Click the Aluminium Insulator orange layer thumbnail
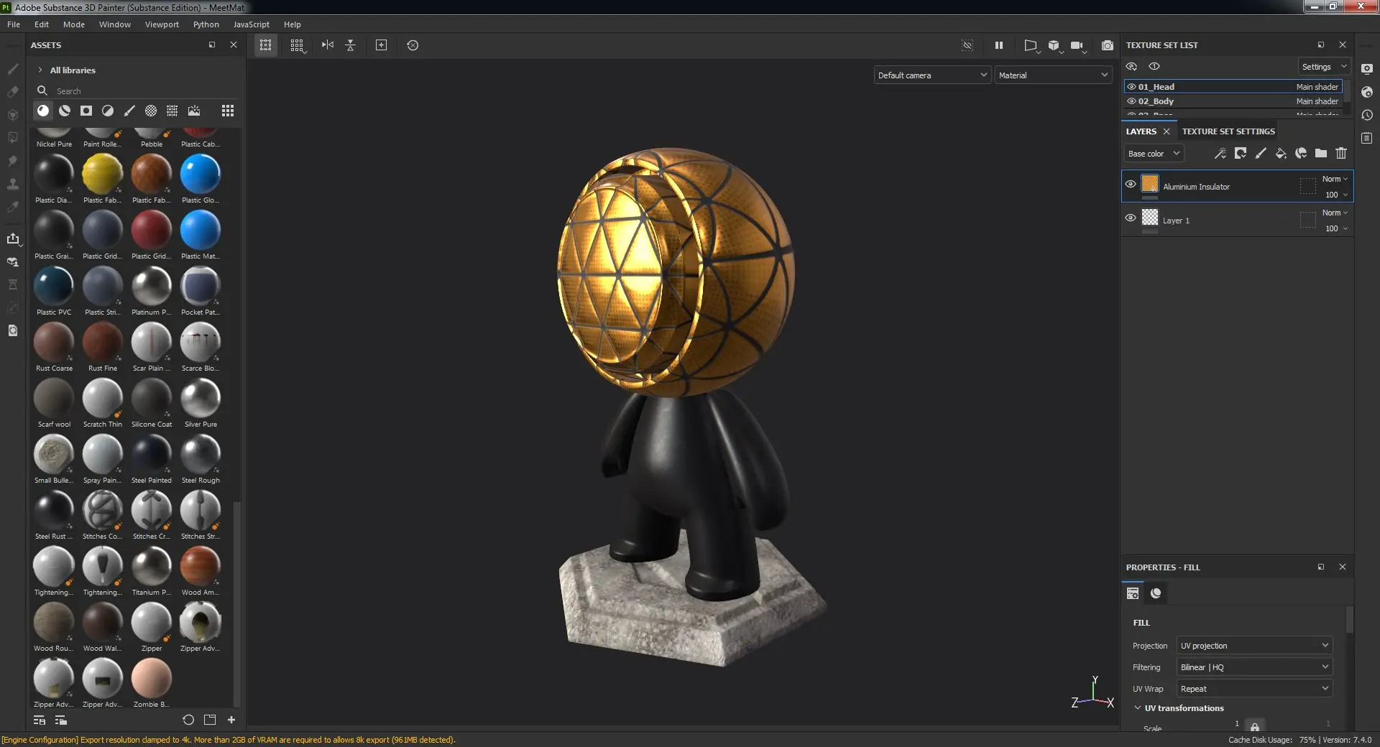This screenshot has height=747, width=1380. click(x=1150, y=184)
